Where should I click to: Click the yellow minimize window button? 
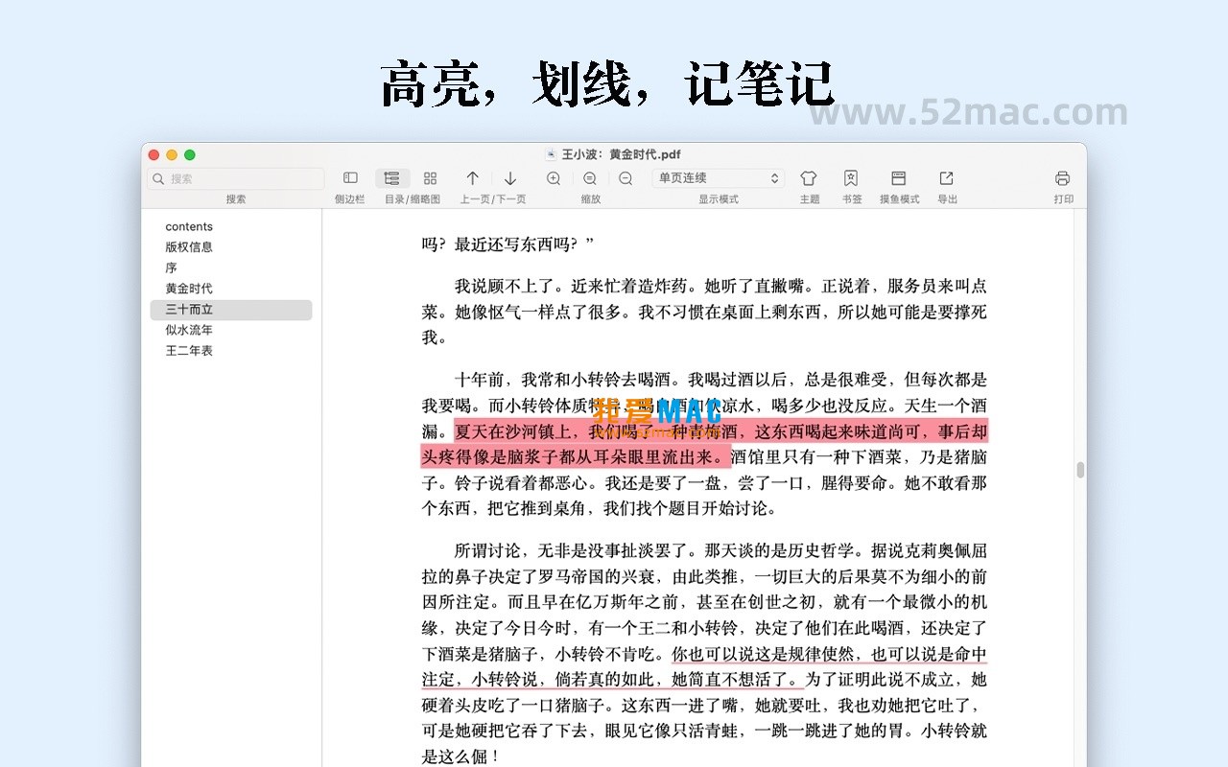pos(172,155)
